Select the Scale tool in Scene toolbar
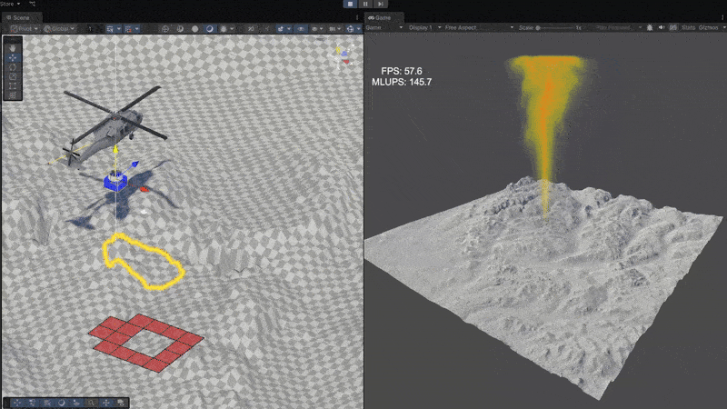Viewport: 727px width, 409px height. coord(13,76)
